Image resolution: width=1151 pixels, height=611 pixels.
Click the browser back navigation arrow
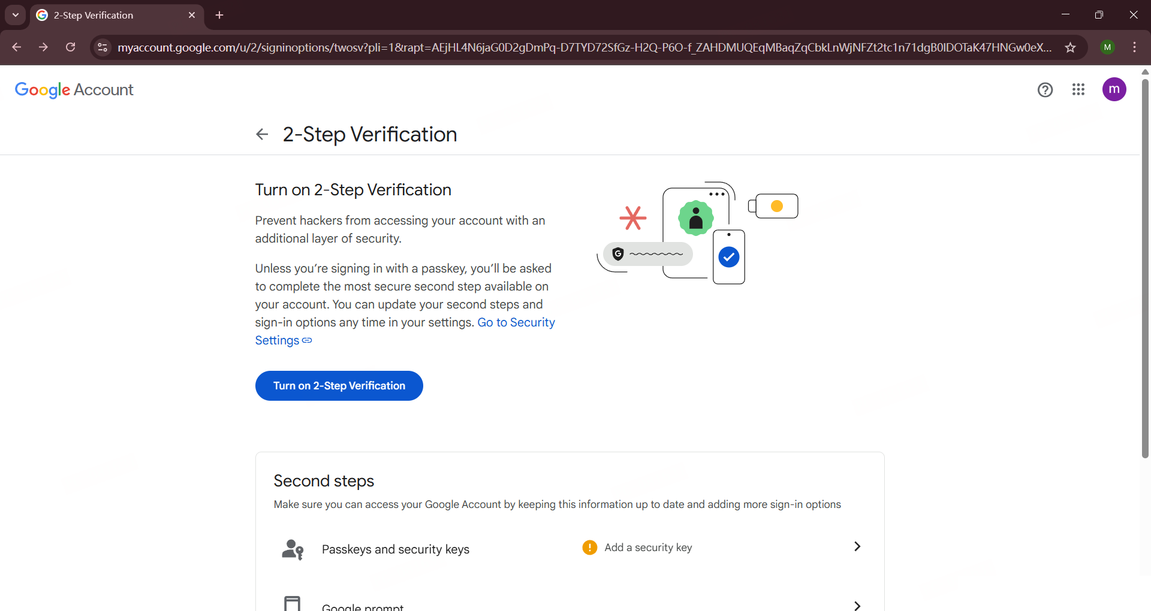pyautogui.click(x=17, y=47)
